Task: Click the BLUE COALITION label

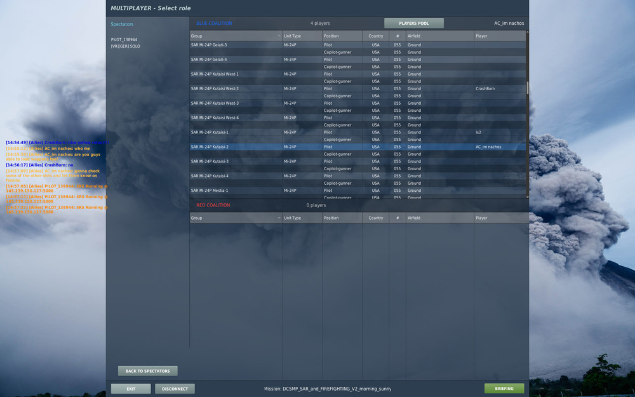Action: 214,24
